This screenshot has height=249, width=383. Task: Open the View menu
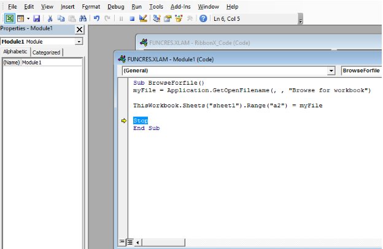tap(47, 7)
